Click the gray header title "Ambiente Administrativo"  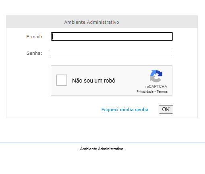point(91,22)
